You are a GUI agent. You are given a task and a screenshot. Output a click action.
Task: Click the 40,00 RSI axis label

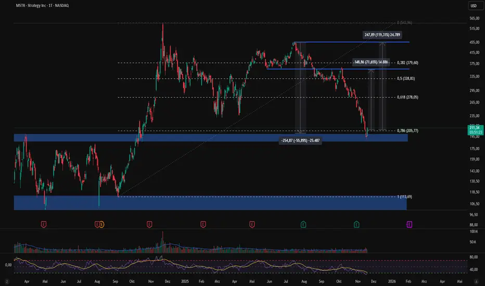pyautogui.click(x=474, y=269)
